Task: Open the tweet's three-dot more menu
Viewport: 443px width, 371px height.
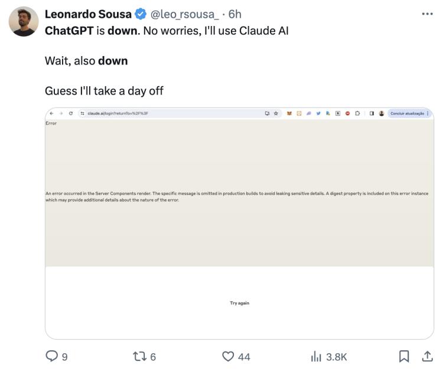Action: [x=428, y=14]
